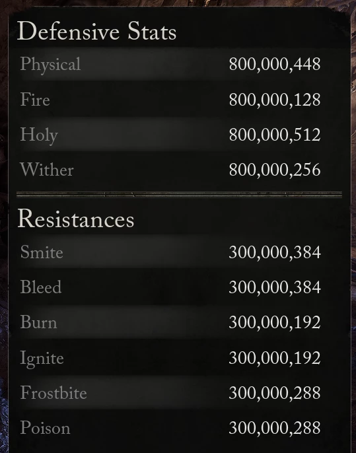Image resolution: width=356 pixels, height=453 pixels.
Task: Select the Ignite resistance row
Action: coord(179,358)
